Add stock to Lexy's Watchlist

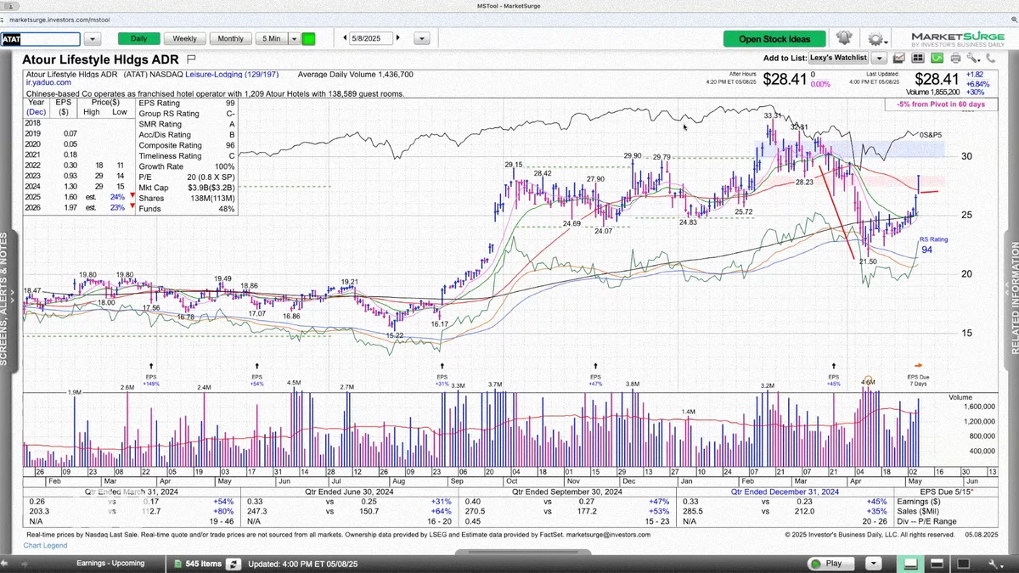(839, 58)
